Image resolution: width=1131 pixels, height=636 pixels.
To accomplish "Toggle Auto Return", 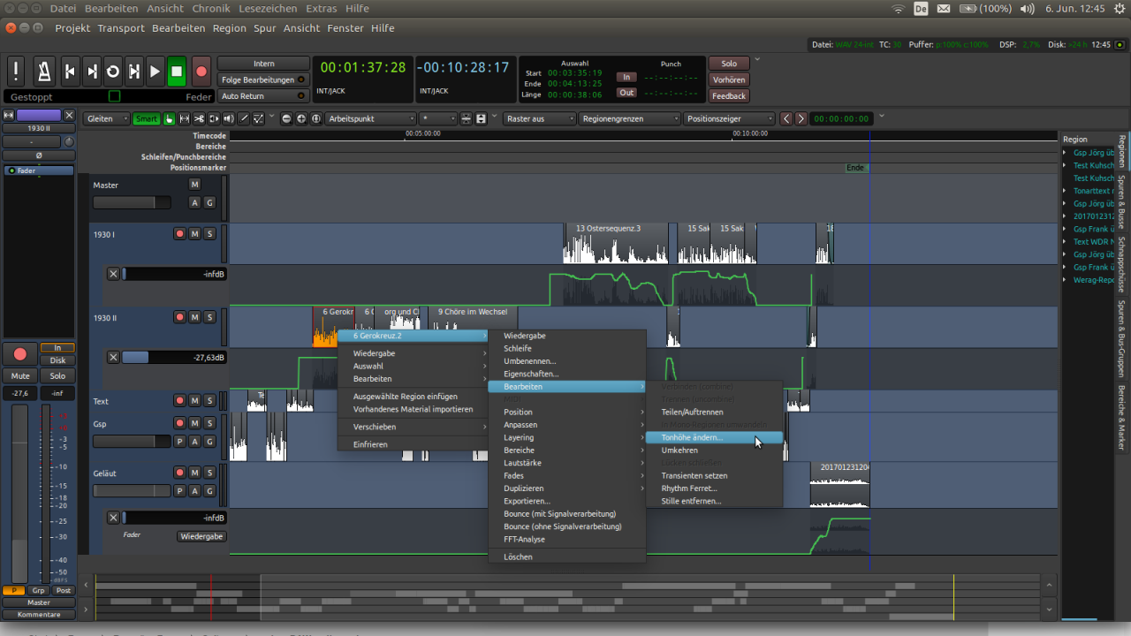I will (x=263, y=95).
